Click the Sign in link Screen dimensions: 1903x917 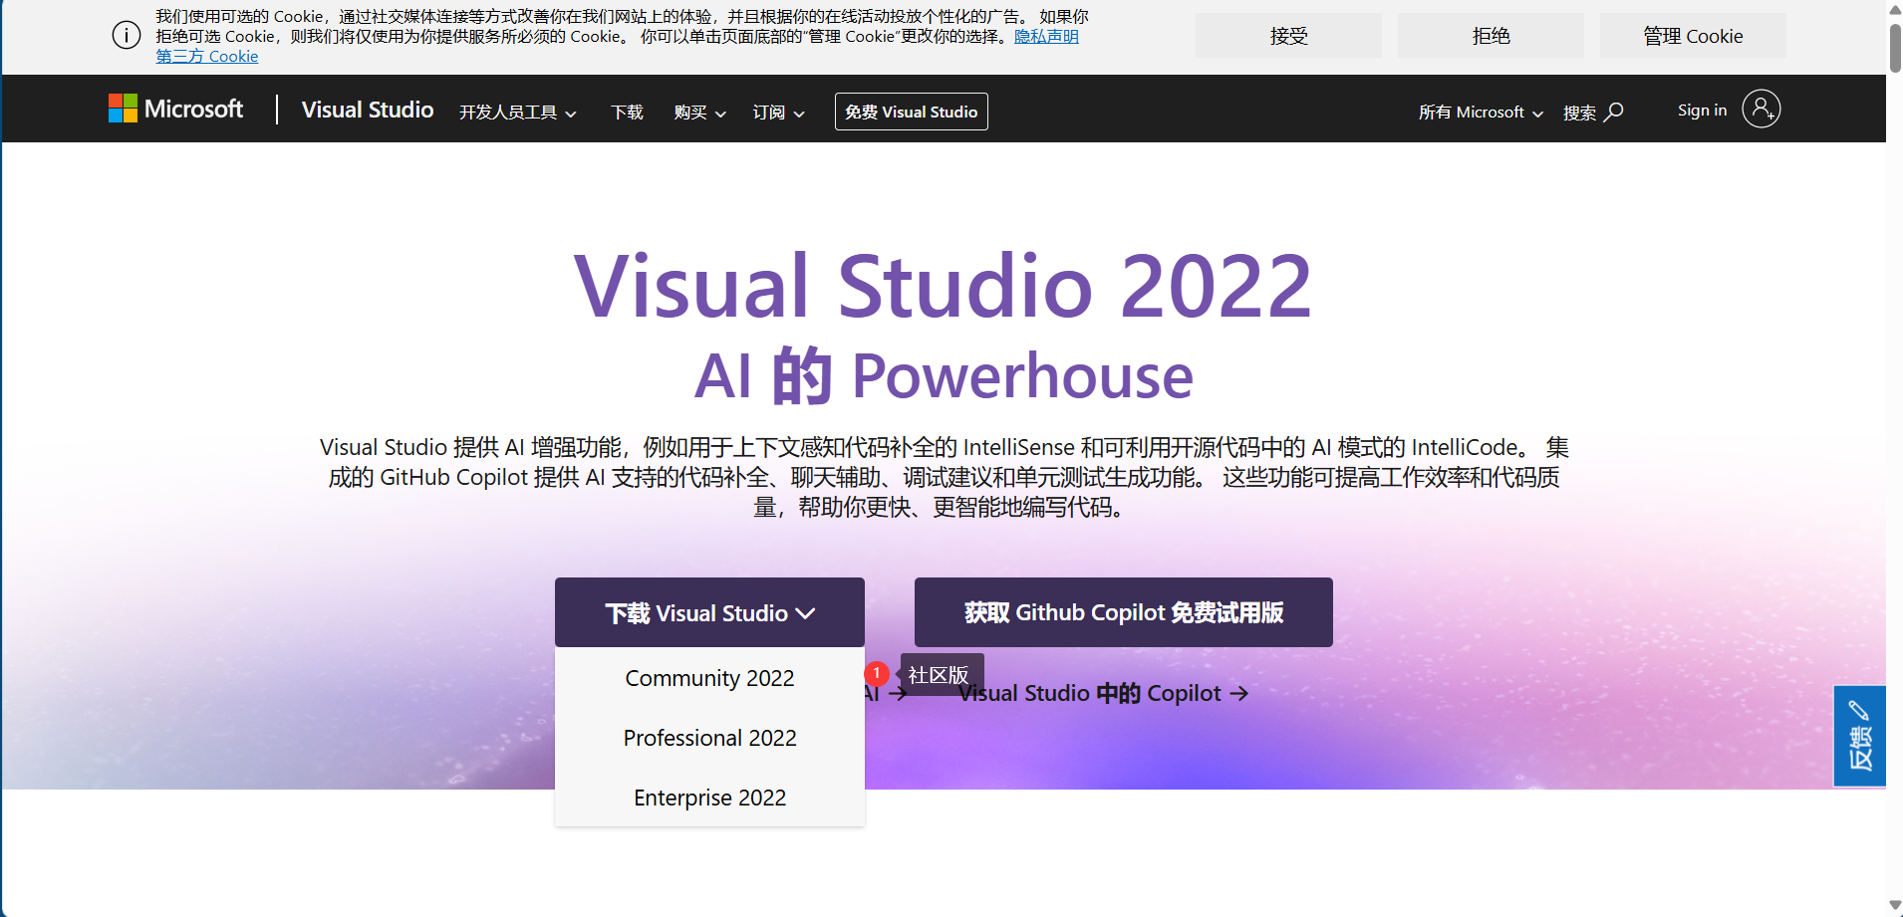click(1702, 111)
